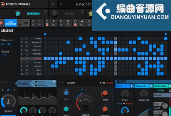Switch to EDIT SEQUENCE tab

[x=11, y=23]
